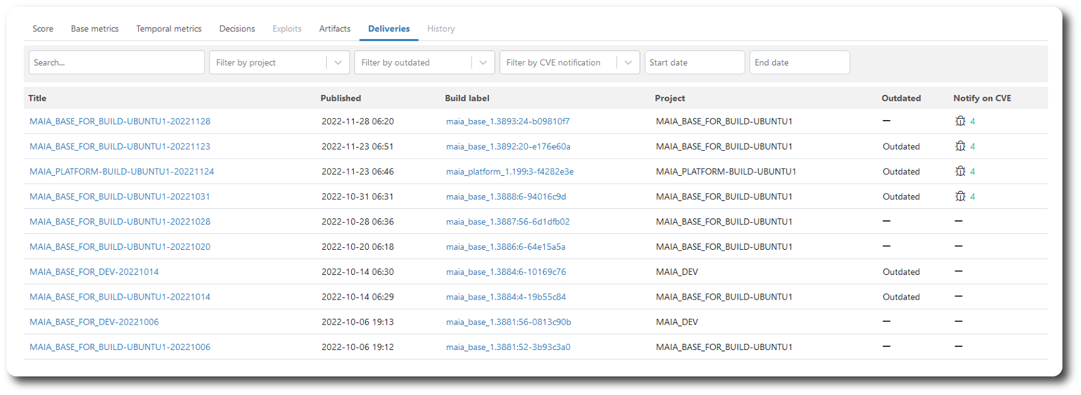The image size is (1081, 395).
Task: Open delivery MAIA_BASE_FOR_BUILD-UBUNTU1-20221028
Action: click(120, 222)
